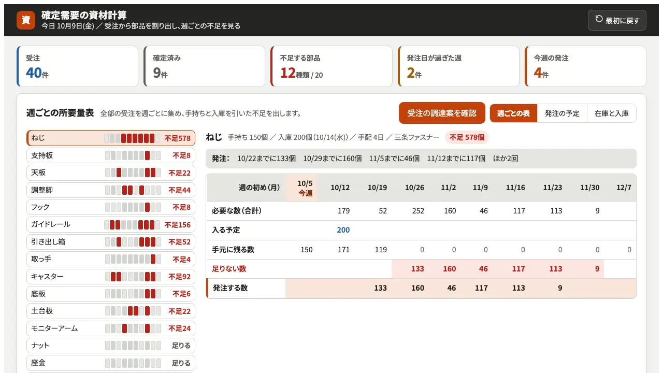Screen dimensions: 663x373
Task: Select the 支持板 part row
Action: [x=111, y=155]
